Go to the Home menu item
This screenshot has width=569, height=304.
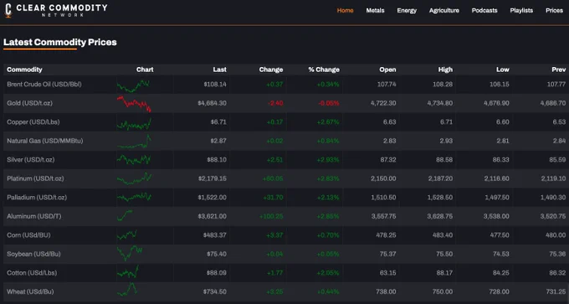[345, 11]
